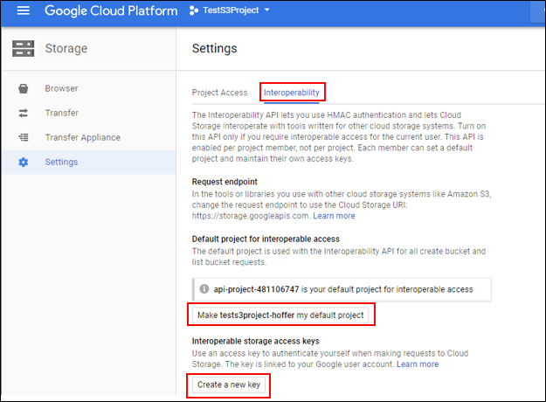The width and height of the screenshot is (546, 402).
Task: Open the hamburger navigation menu
Action: (24, 11)
